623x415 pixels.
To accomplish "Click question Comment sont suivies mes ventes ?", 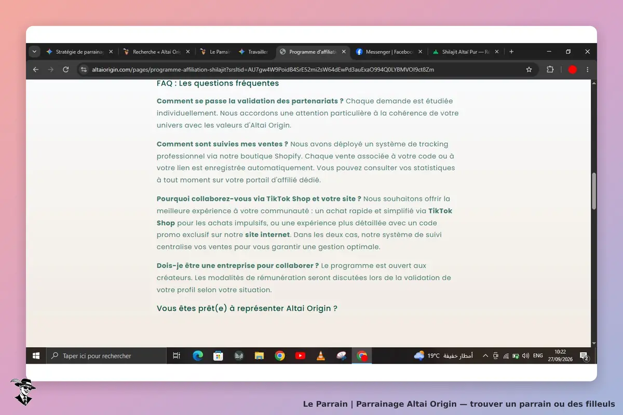I will (x=222, y=144).
